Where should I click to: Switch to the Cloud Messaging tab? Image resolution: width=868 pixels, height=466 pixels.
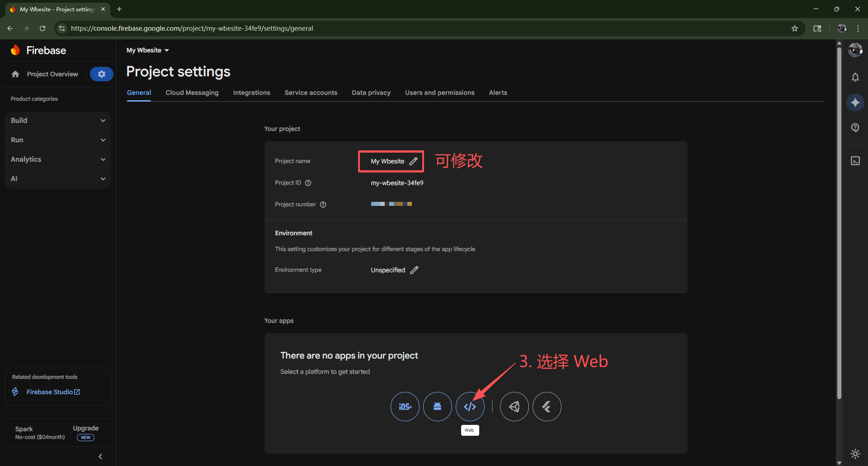[192, 93]
